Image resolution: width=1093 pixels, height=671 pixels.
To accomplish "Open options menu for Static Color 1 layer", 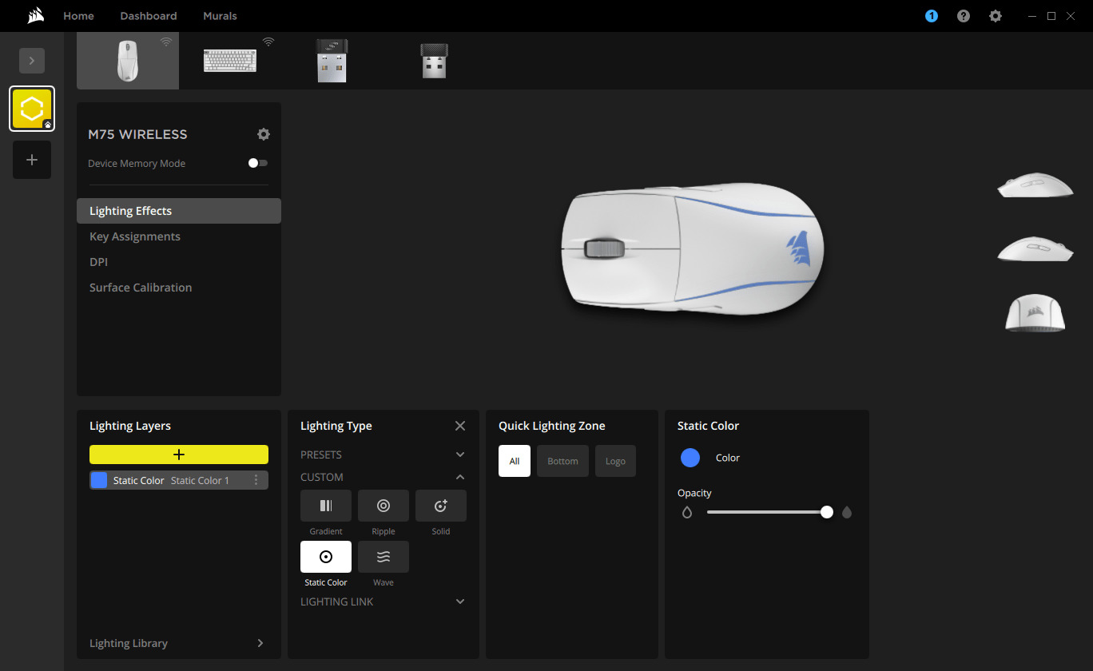I will click(x=256, y=480).
